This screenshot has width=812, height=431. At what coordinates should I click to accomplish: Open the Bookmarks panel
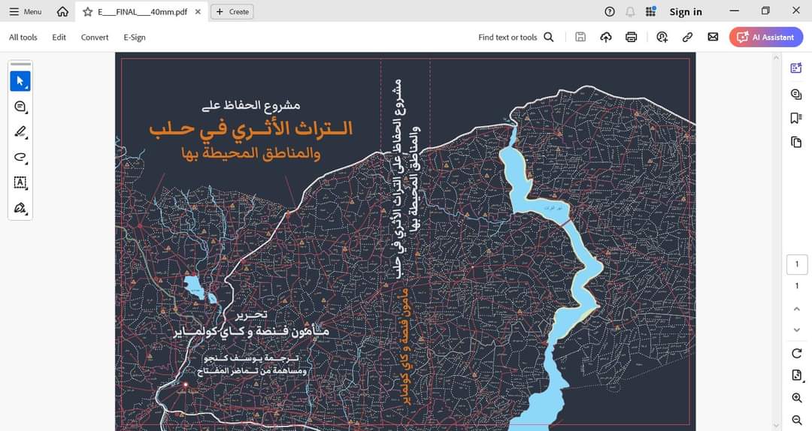point(796,118)
